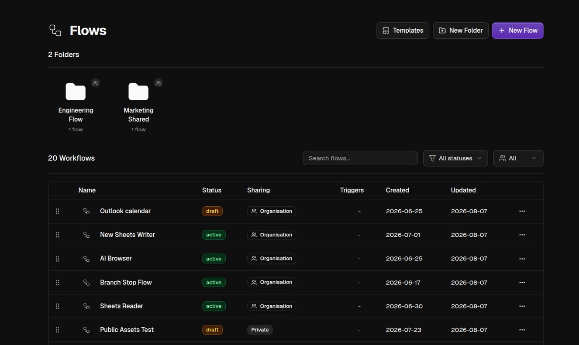Focus the Search flows field
The width and height of the screenshot is (579, 345).
[360, 158]
